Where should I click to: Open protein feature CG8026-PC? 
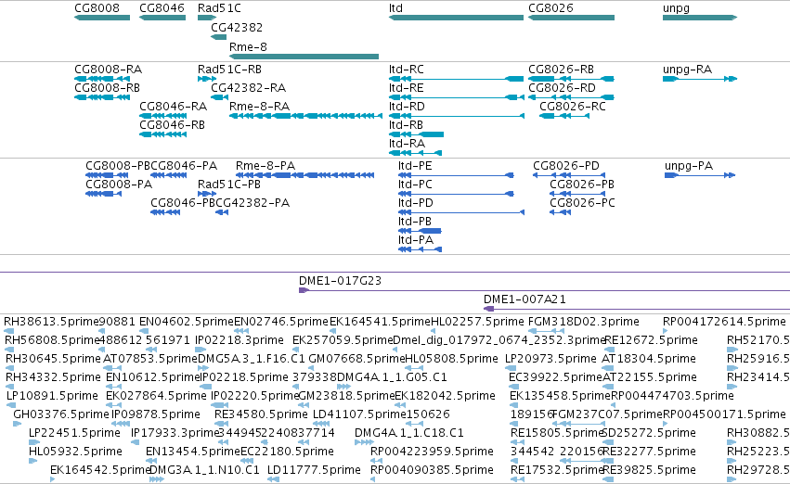[561, 212]
